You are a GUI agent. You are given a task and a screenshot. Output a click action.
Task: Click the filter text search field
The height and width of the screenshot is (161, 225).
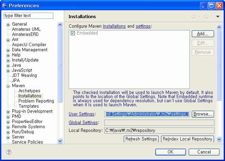(x=28, y=16)
